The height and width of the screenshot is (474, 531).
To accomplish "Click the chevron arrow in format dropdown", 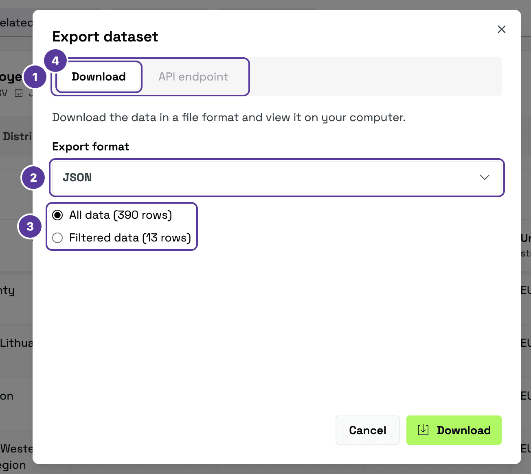I will [485, 177].
